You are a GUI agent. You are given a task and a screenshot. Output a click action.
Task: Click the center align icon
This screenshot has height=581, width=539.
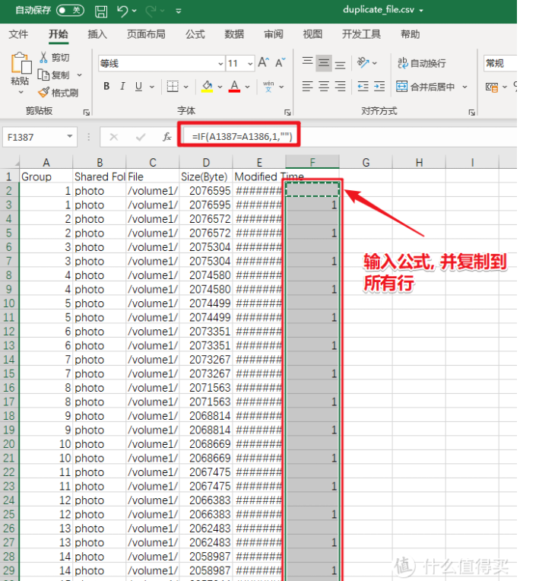point(325,87)
